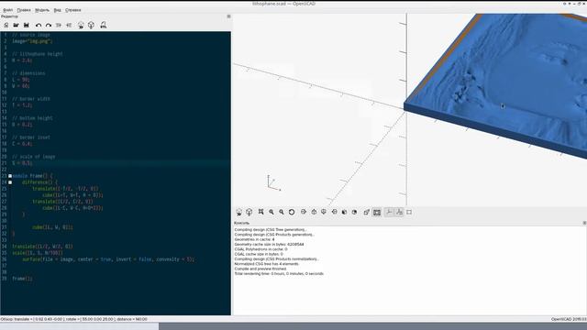Click the Undo arrow in editor toolbar

[x=39, y=25]
